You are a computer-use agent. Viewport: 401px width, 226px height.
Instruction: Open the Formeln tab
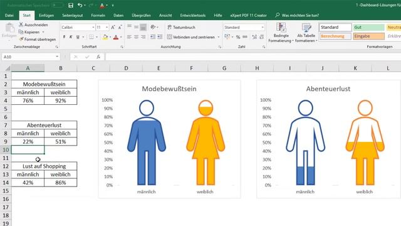coord(98,15)
